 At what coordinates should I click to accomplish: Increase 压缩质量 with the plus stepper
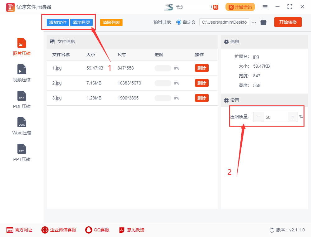(x=293, y=117)
